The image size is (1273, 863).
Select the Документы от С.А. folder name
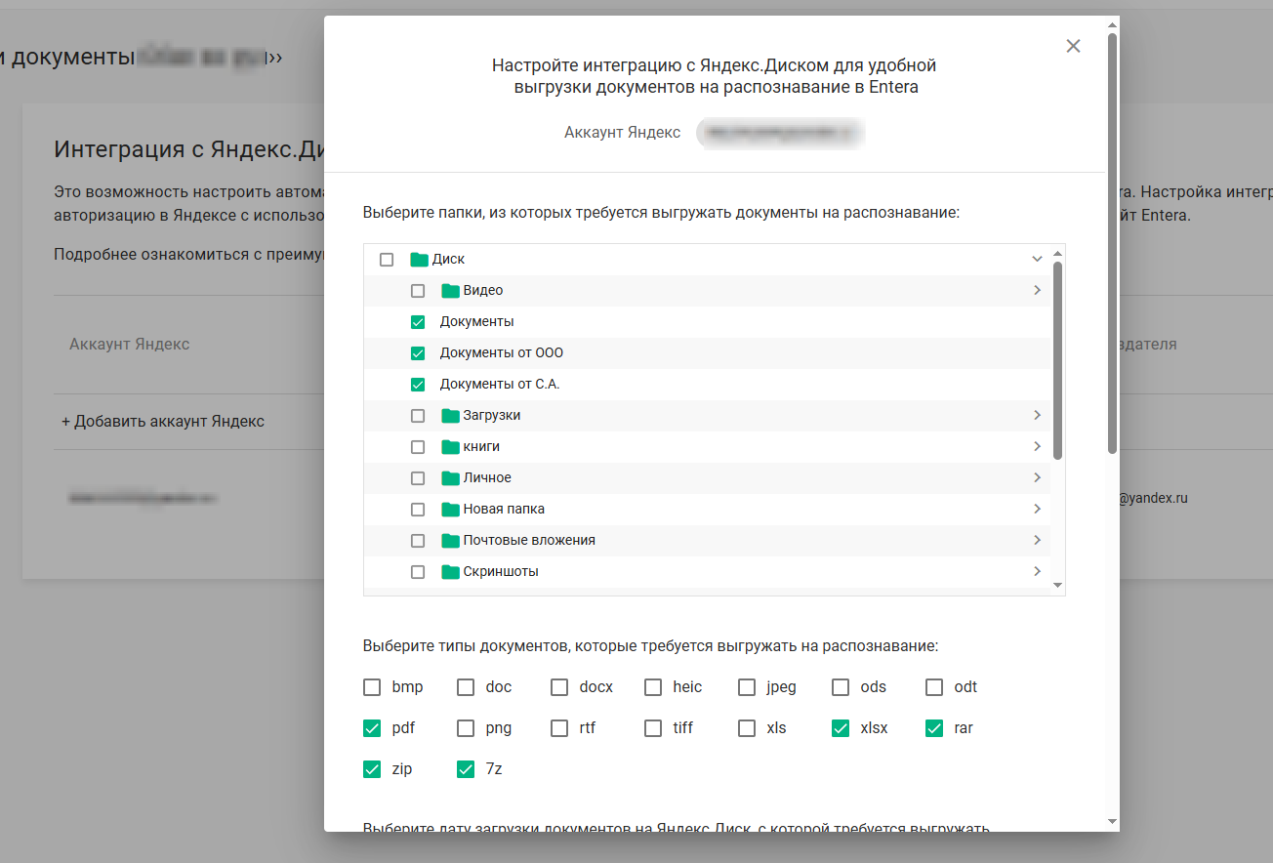[x=500, y=385]
